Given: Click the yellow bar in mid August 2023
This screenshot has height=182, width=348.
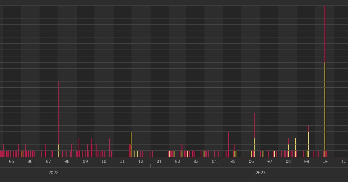Looking at the screenshot, I should click(x=295, y=148).
